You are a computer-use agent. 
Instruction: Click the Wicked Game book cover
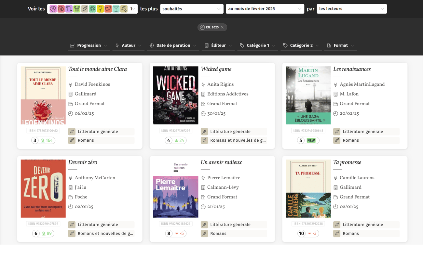[x=176, y=96]
